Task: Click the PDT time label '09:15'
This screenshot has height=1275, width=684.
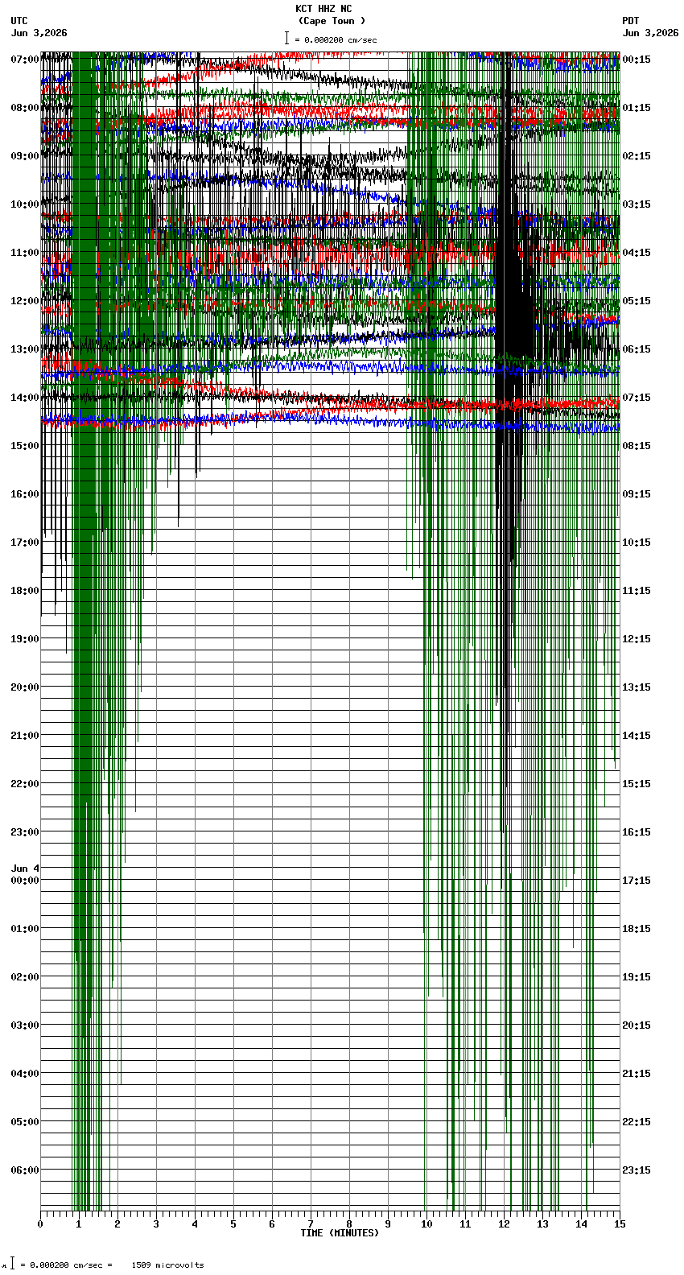Action: point(637,494)
